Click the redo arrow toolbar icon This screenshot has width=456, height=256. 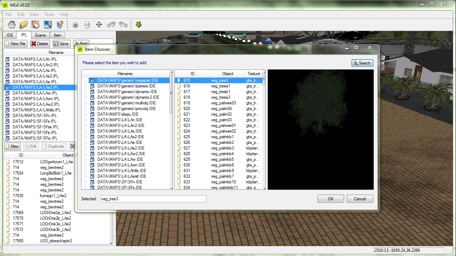pos(123,25)
